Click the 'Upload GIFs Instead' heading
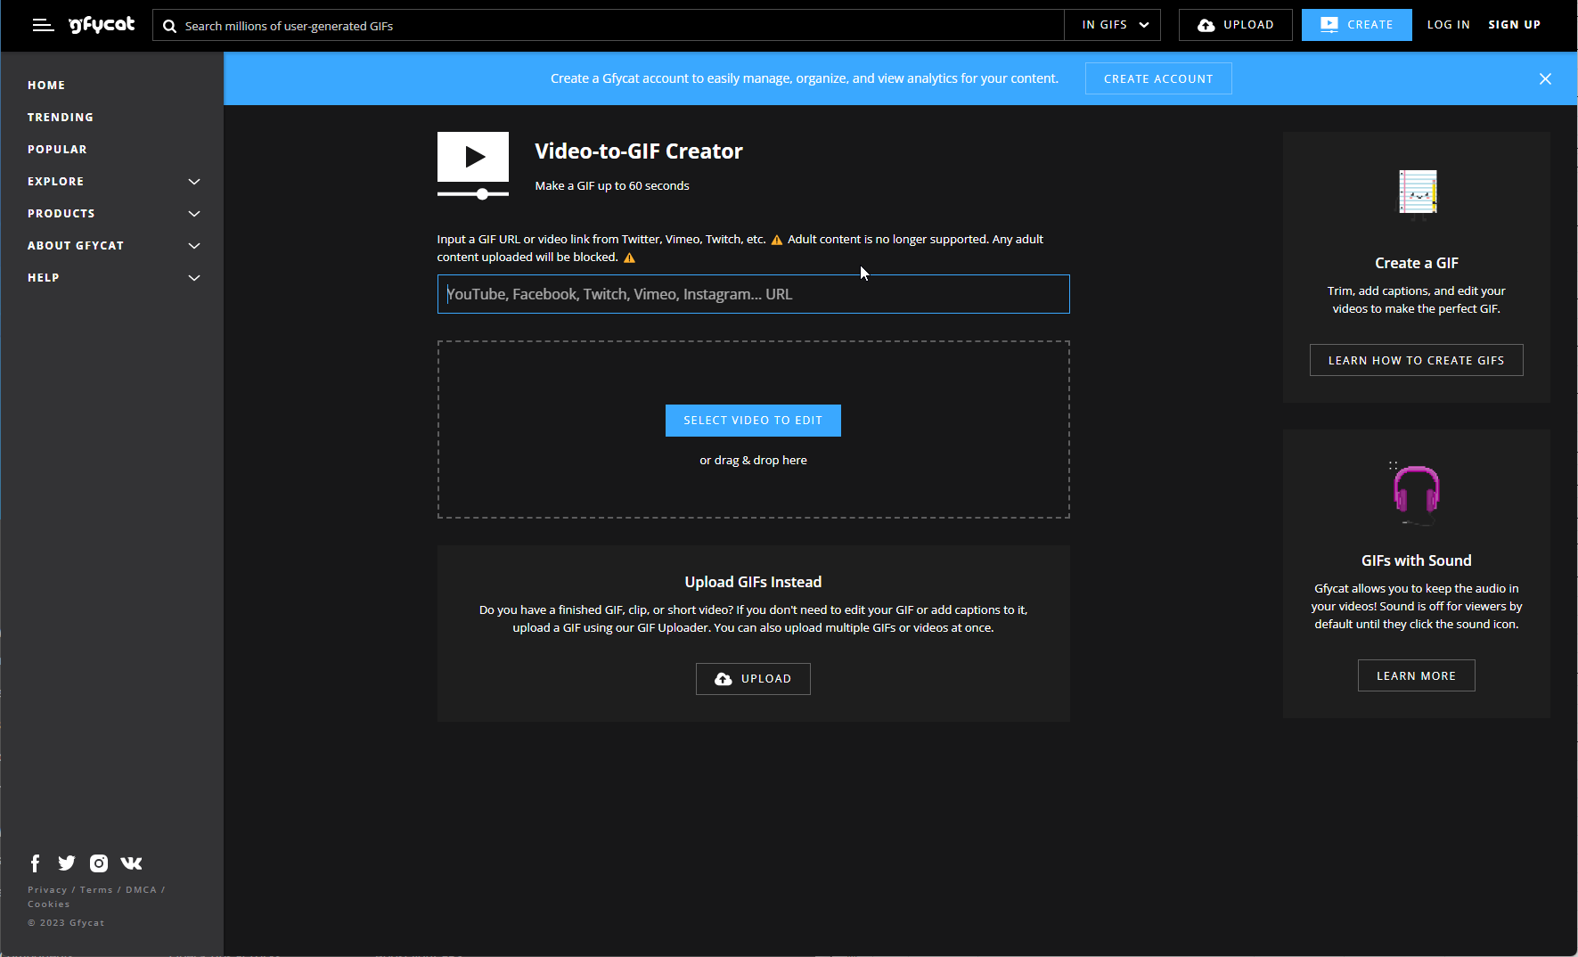 (x=753, y=582)
